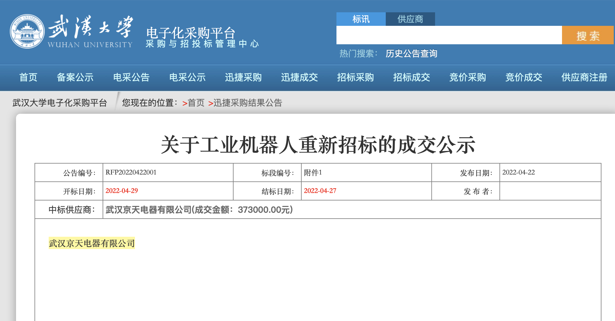This screenshot has width=615, height=321.
Task: Click the 标段编号 label cell
Action: 267,173
